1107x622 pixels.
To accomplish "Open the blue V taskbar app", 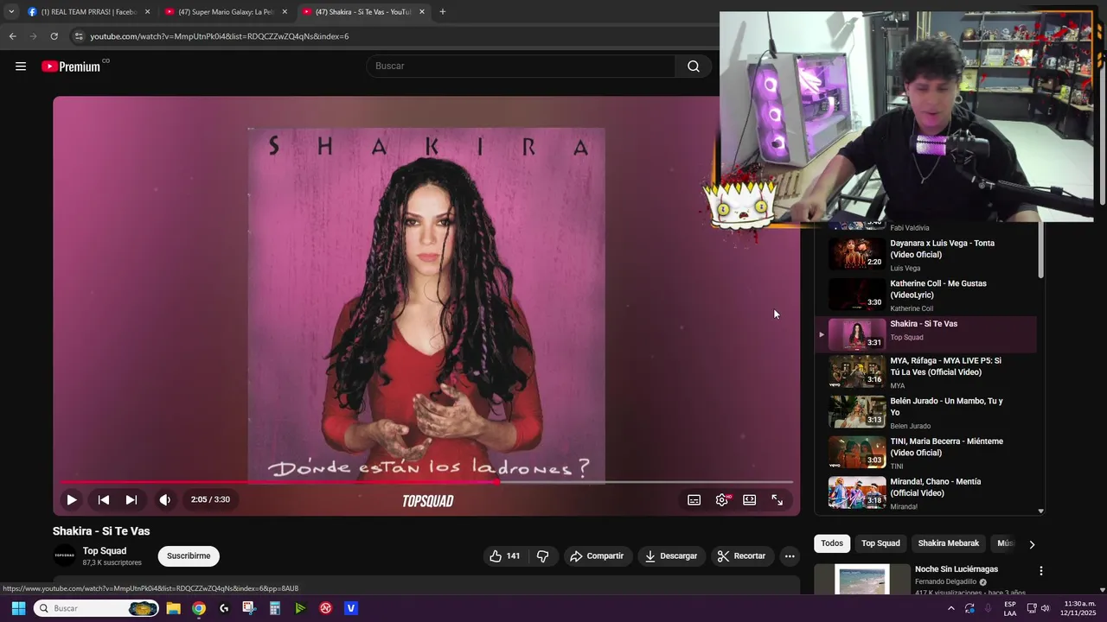I will tap(351, 608).
